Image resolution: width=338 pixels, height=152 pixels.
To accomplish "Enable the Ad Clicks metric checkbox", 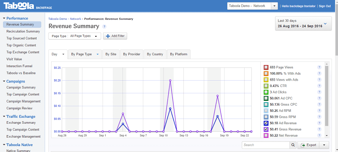I will coord(266,92).
